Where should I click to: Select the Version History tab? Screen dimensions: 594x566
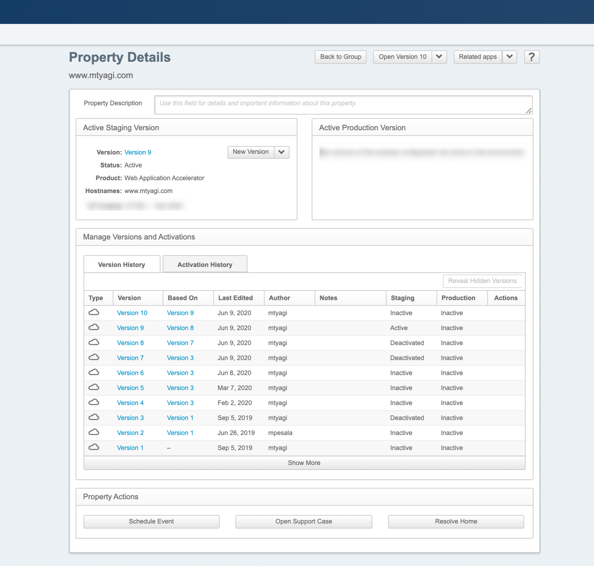[x=122, y=264]
